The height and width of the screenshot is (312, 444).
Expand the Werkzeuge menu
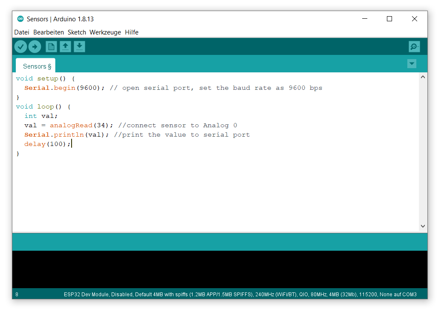click(x=105, y=32)
